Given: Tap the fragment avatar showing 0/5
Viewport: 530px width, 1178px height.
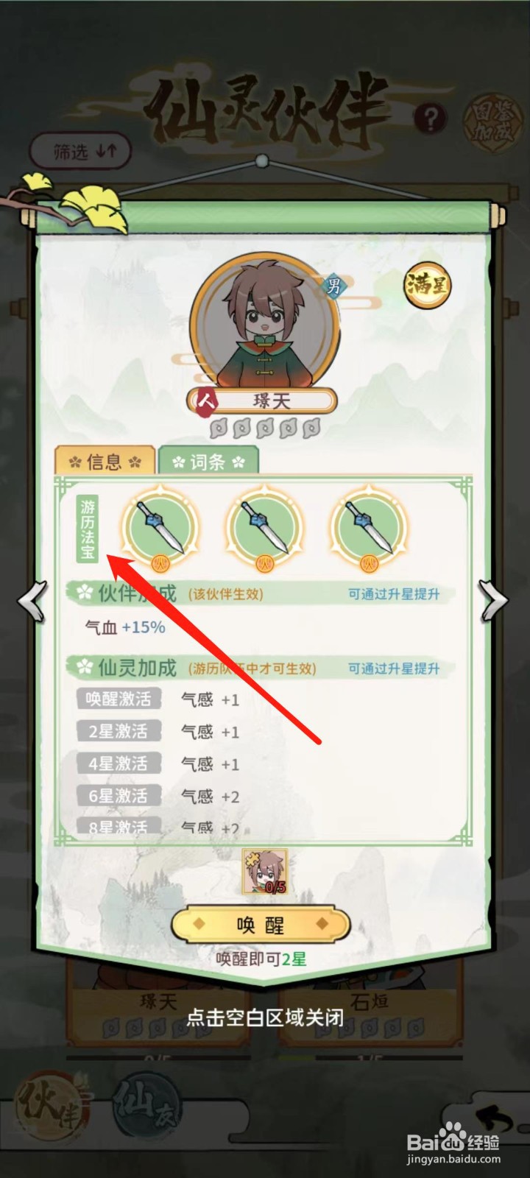Looking at the screenshot, I should tap(265, 870).
